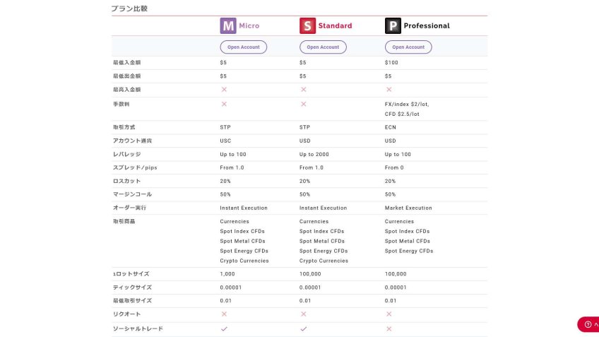Select the Standard plan name heading
Image resolution: width=599 pixels, height=337 pixels.
(x=335, y=26)
